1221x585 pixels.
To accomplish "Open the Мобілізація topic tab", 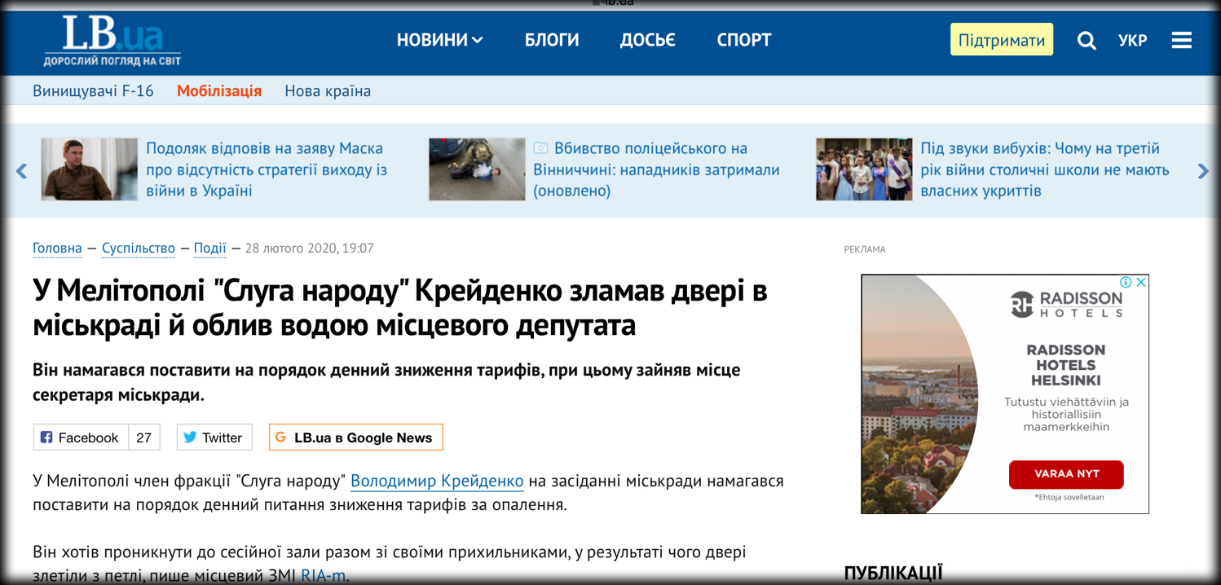I will tap(219, 90).
